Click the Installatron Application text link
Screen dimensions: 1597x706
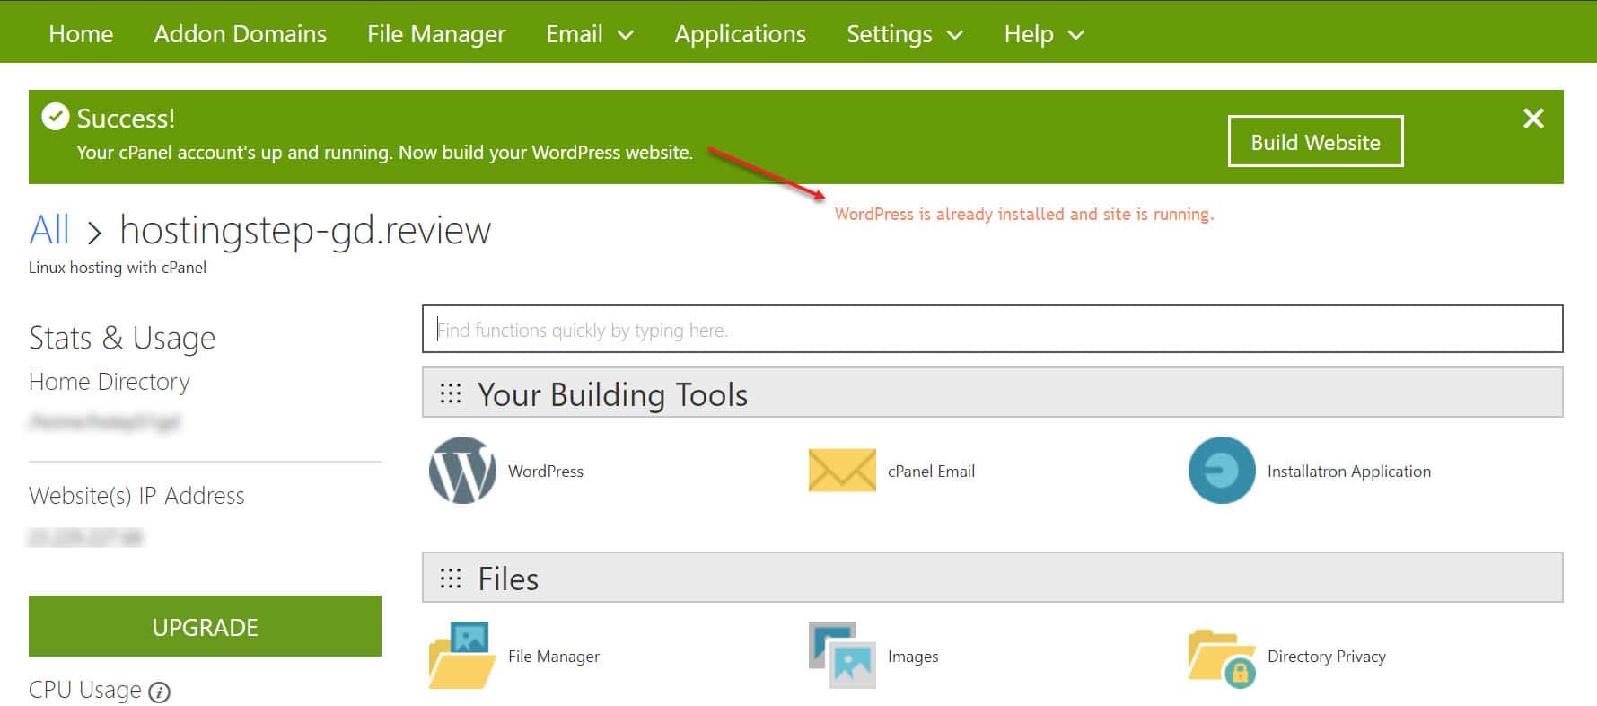(1349, 471)
